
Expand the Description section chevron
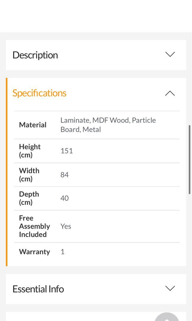point(170,54)
